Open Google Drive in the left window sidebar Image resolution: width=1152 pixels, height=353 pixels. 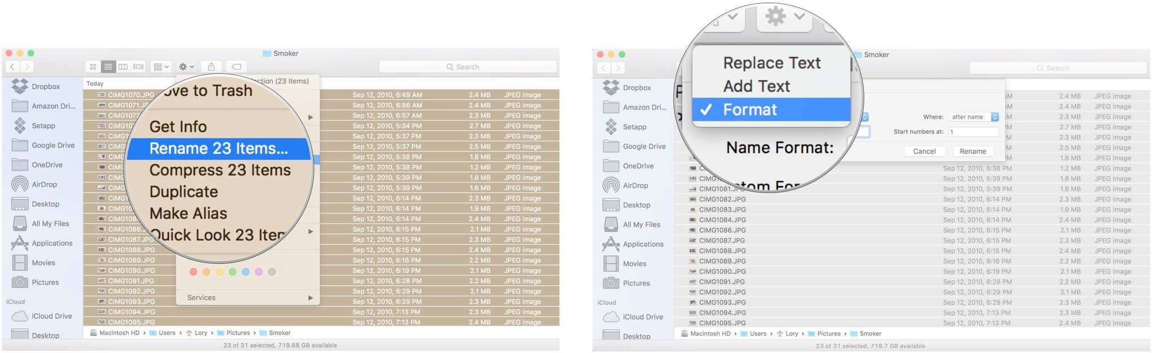43,145
